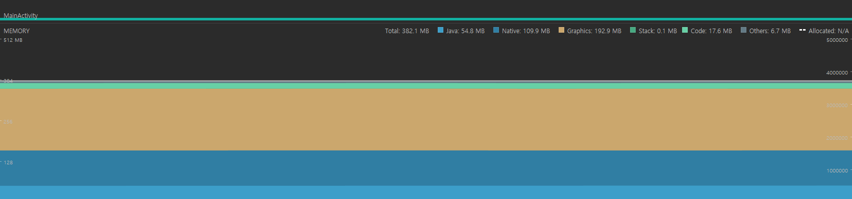Image resolution: width=852 pixels, height=199 pixels.
Task: Click the Stack: 0.1 MB value
Action: point(658,31)
